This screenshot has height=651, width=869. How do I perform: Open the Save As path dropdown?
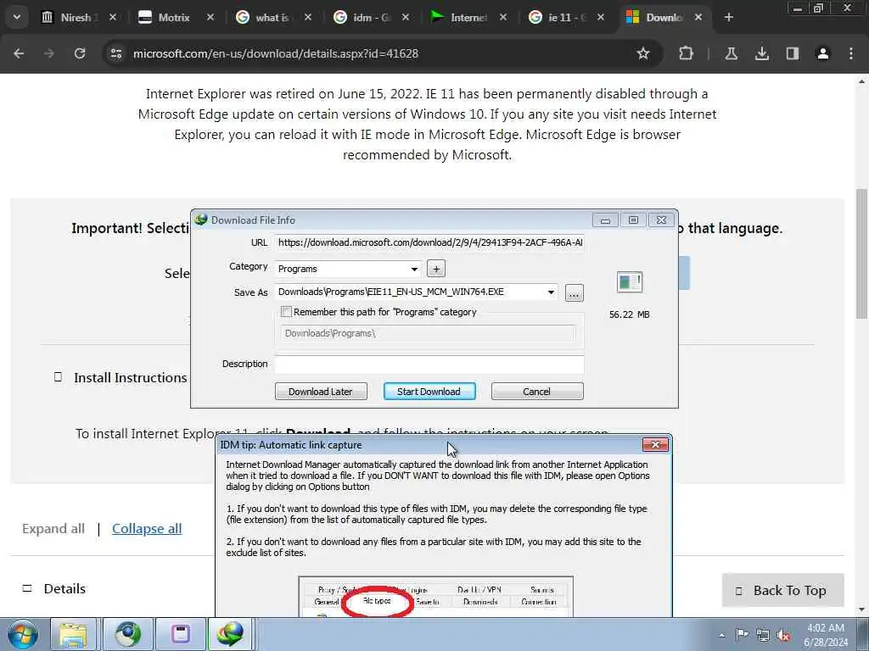(551, 292)
